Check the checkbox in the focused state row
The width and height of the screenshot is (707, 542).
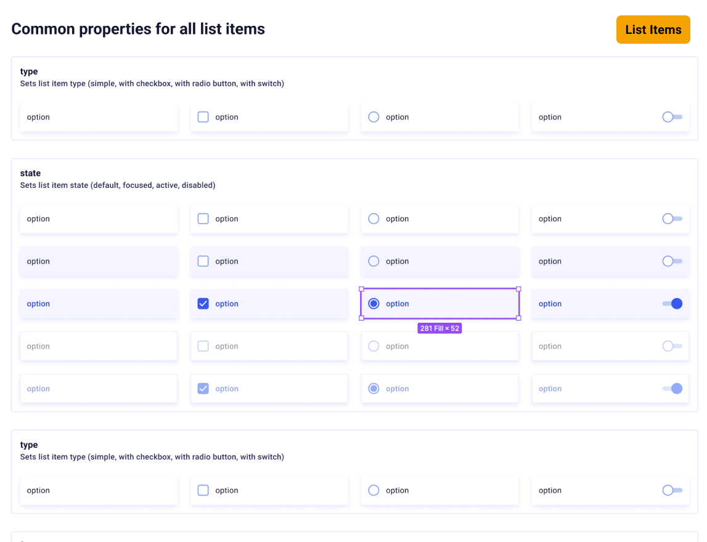pos(203,261)
